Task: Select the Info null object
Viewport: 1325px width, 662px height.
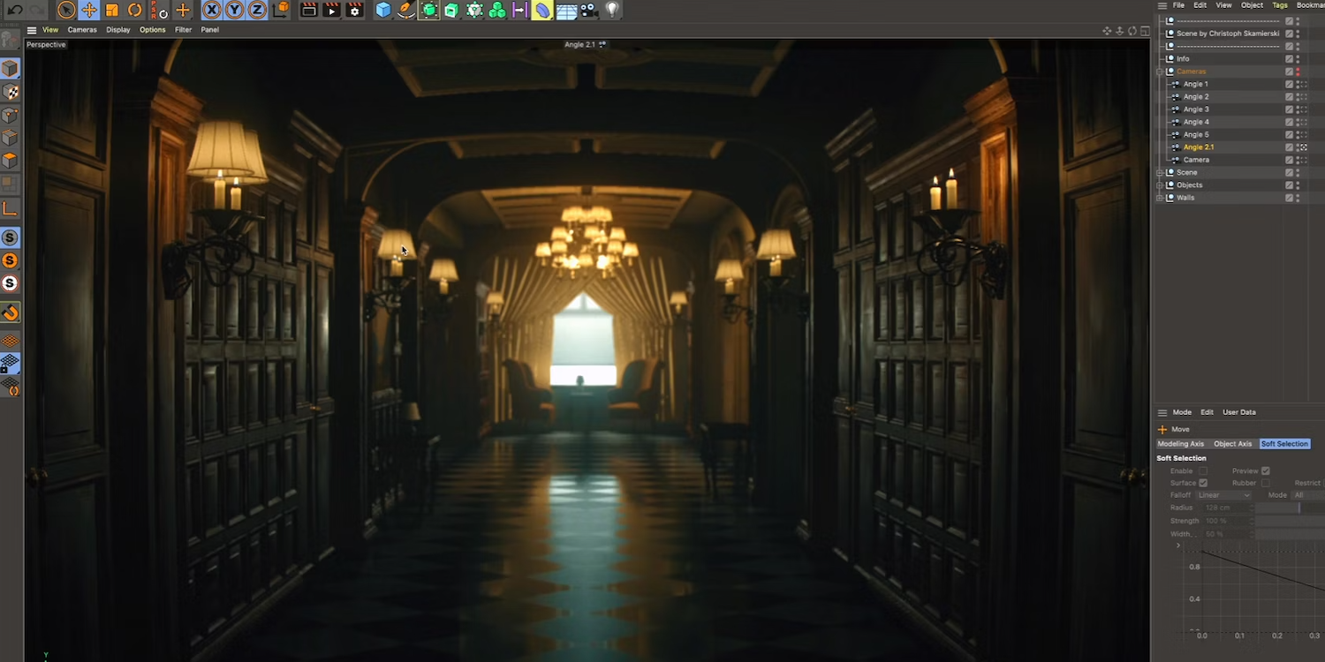Action: (x=1183, y=59)
